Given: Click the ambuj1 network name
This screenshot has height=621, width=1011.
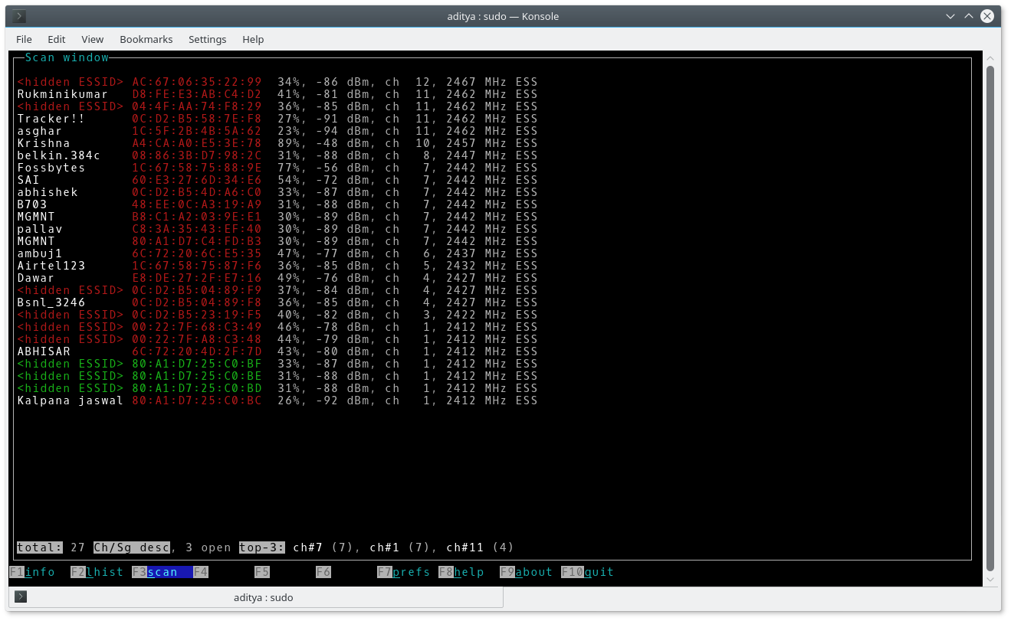Looking at the screenshot, I should click(x=40, y=253).
